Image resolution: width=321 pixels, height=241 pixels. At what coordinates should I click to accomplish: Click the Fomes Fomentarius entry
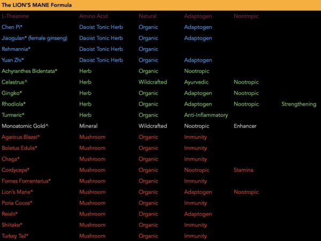(26, 181)
